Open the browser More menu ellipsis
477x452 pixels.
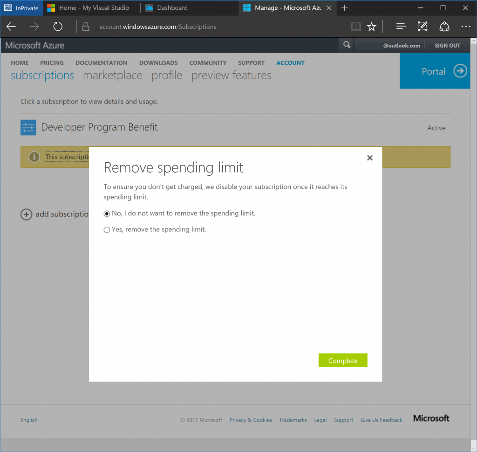[x=466, y=27]
